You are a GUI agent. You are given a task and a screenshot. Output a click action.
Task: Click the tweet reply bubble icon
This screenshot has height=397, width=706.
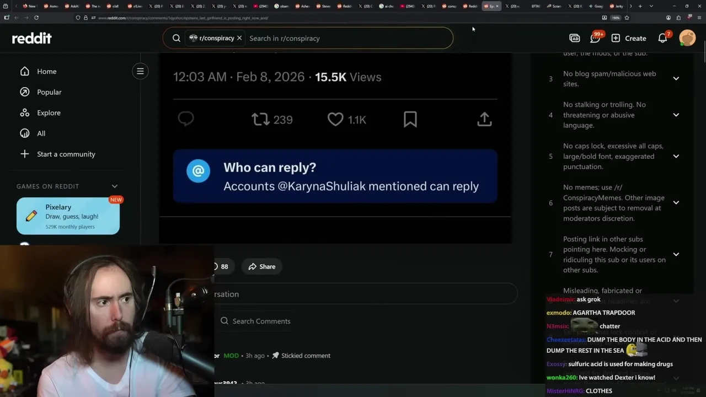coord(186,119)
